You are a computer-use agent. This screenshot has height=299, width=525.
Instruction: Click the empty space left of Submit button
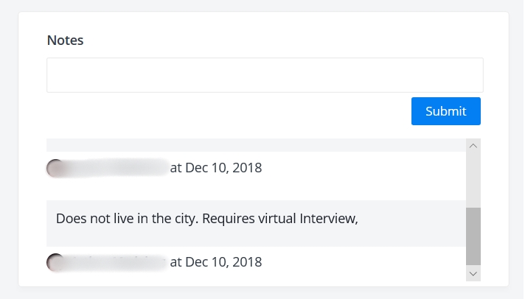coord(229,111)
